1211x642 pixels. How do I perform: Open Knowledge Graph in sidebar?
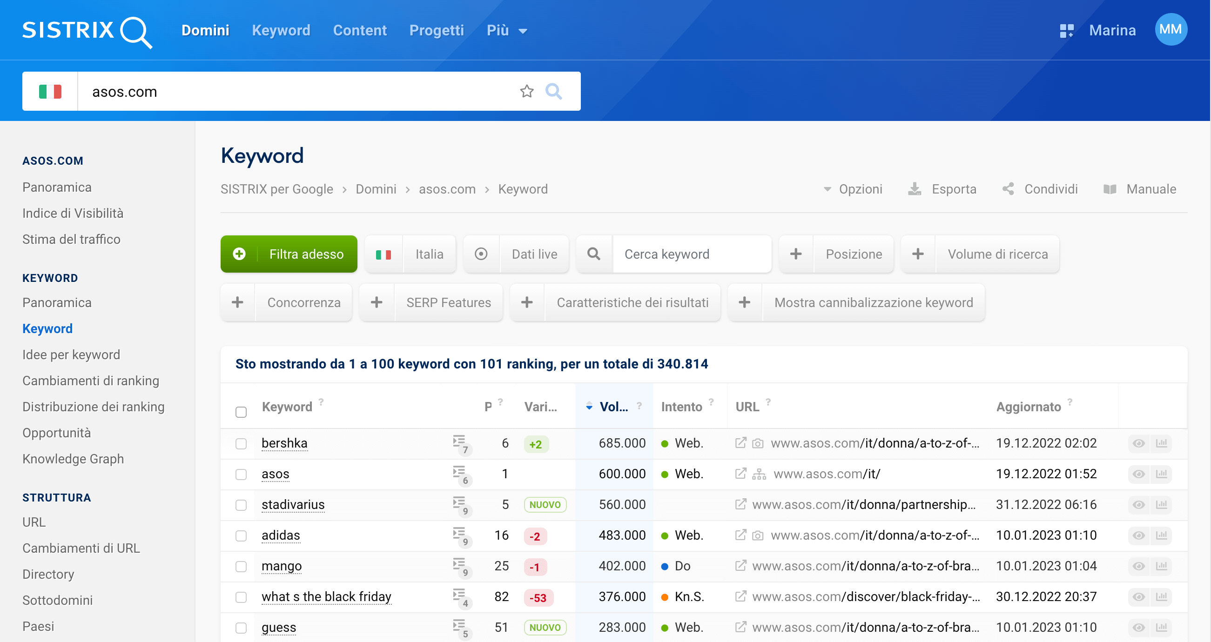[x=73, y=459]
